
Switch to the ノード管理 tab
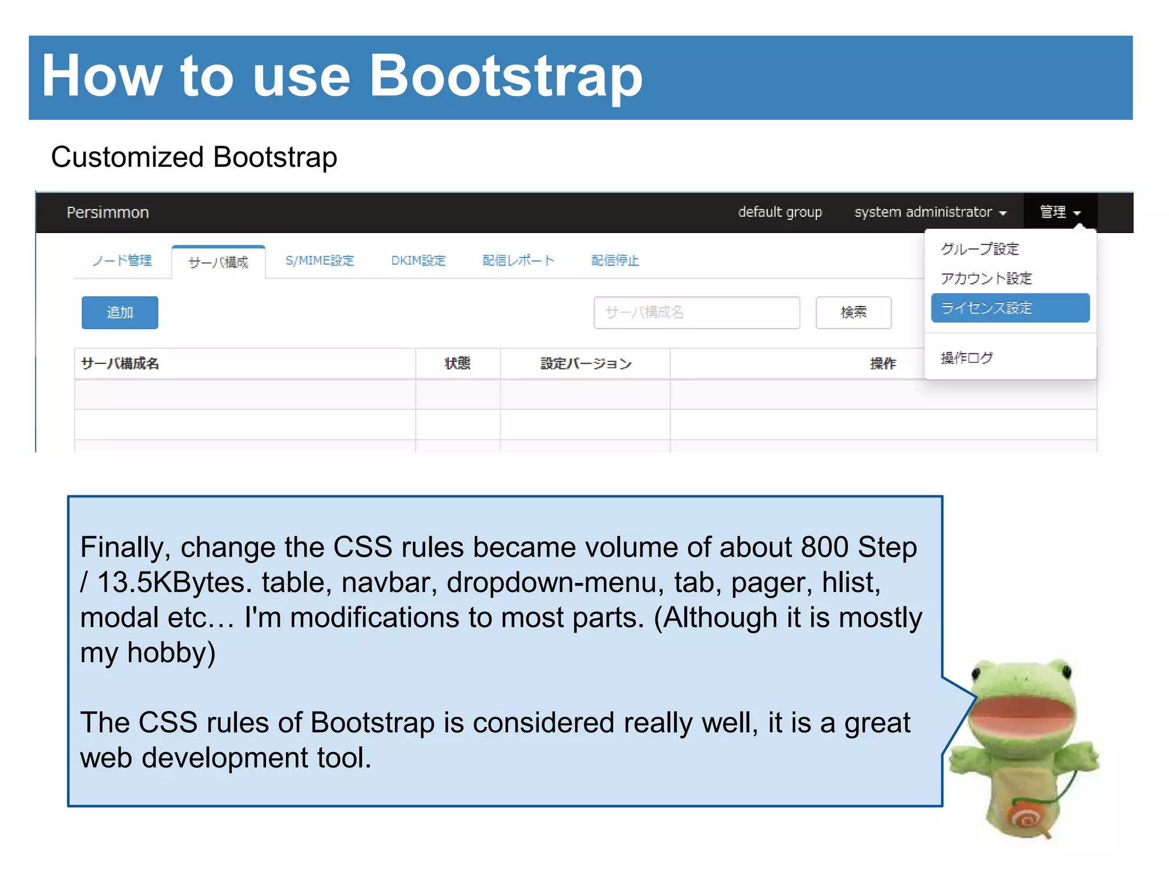[122, 261]
